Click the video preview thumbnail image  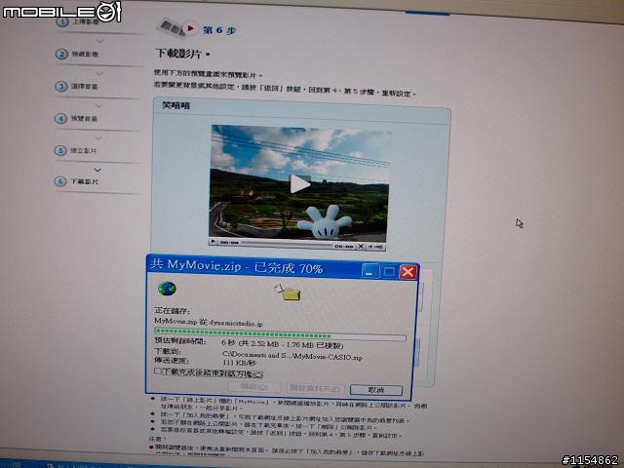299,182
